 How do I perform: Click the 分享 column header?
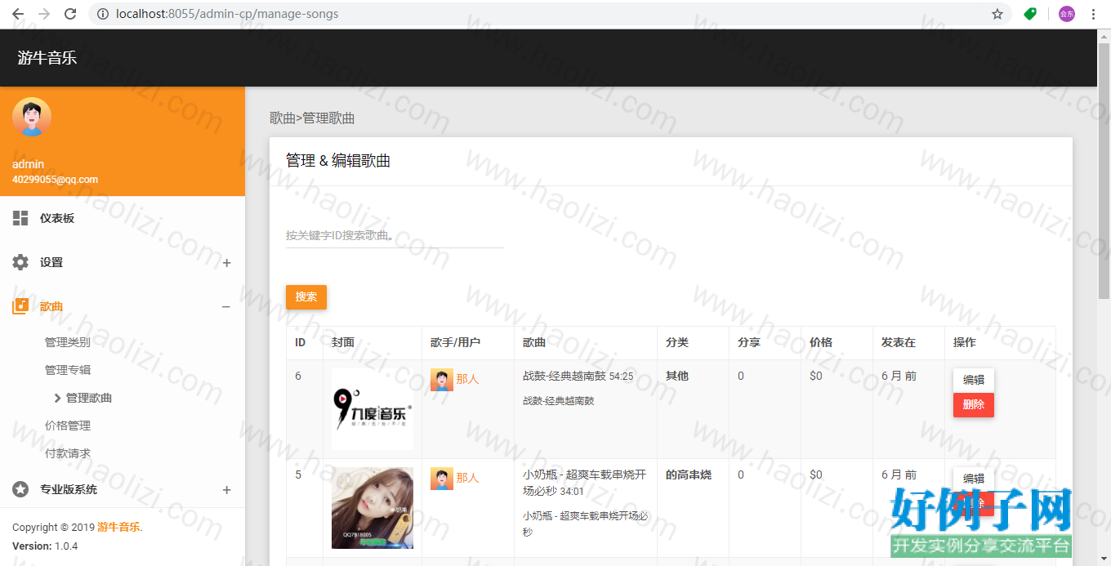(749, 342)
